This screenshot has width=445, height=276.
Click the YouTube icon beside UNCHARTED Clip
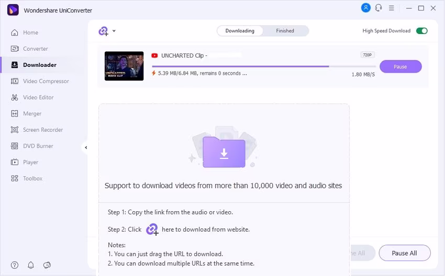[154, 55]
